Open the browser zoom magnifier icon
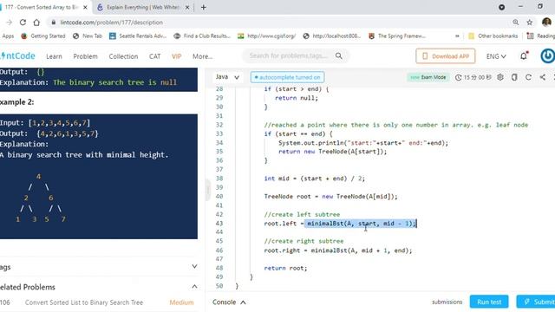Screen dimensions: 555x312 (x=516, y=23)
